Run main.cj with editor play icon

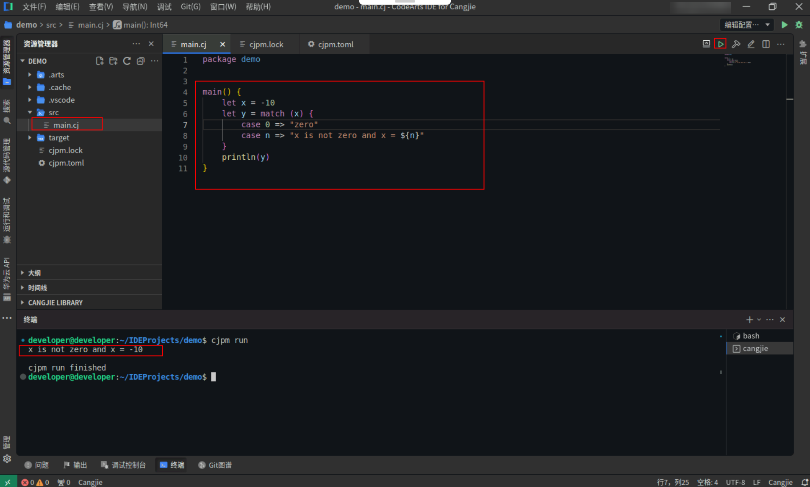pyautogui.click(x=720, y=44)
